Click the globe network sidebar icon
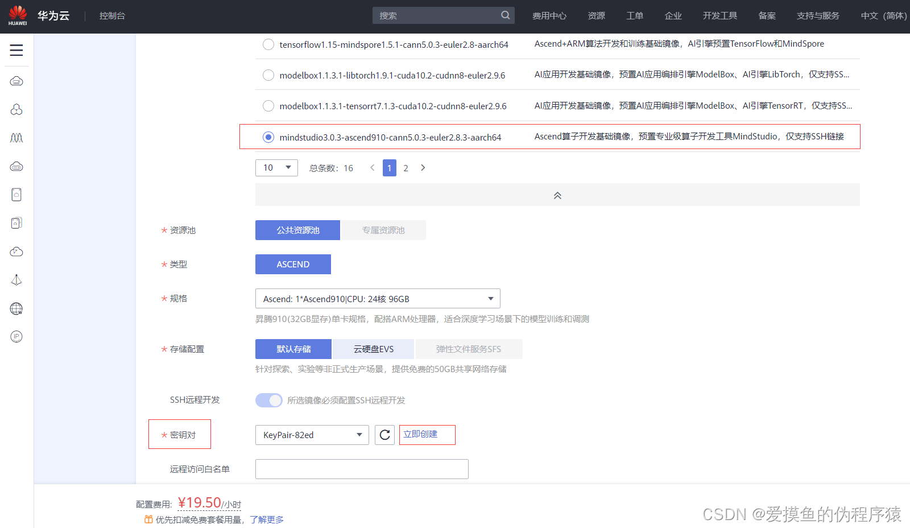 point(16,308)
